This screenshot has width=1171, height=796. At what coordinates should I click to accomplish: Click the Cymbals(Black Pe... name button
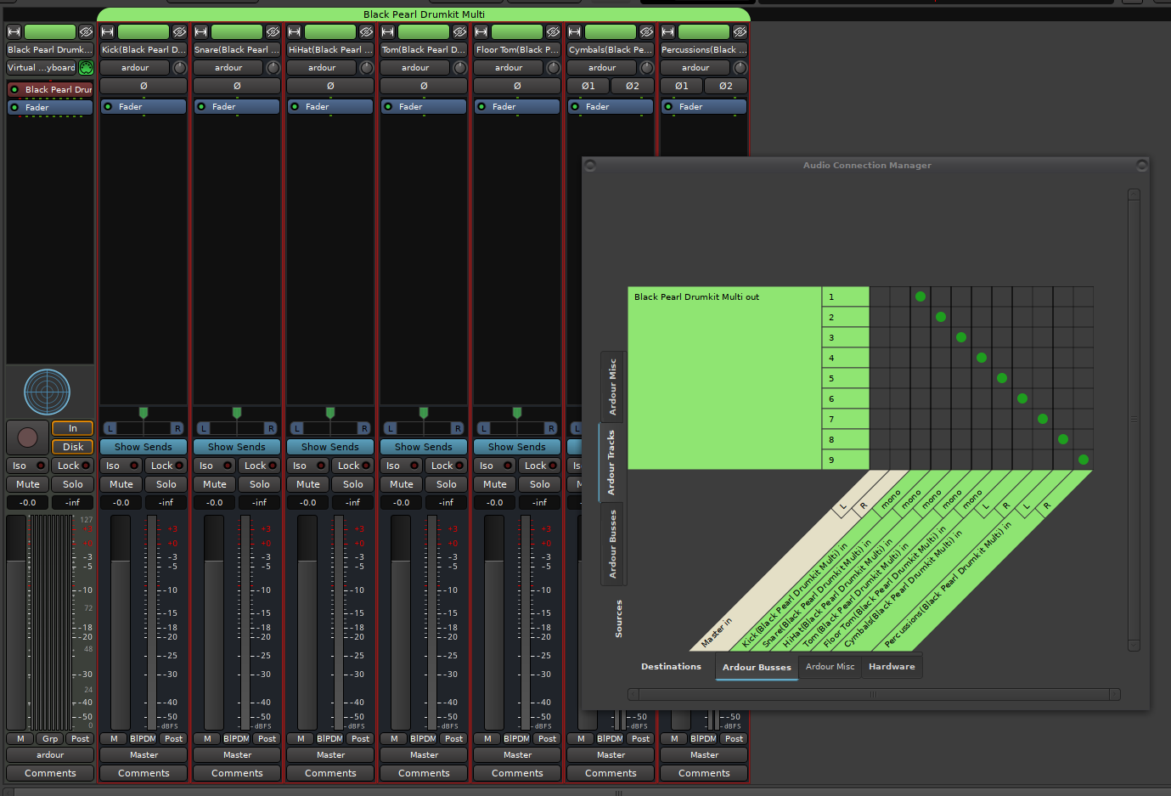click(x=611, y=49)
